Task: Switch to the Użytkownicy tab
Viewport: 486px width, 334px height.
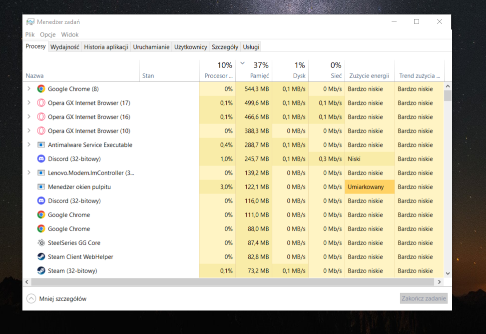Action: (191, 47)
